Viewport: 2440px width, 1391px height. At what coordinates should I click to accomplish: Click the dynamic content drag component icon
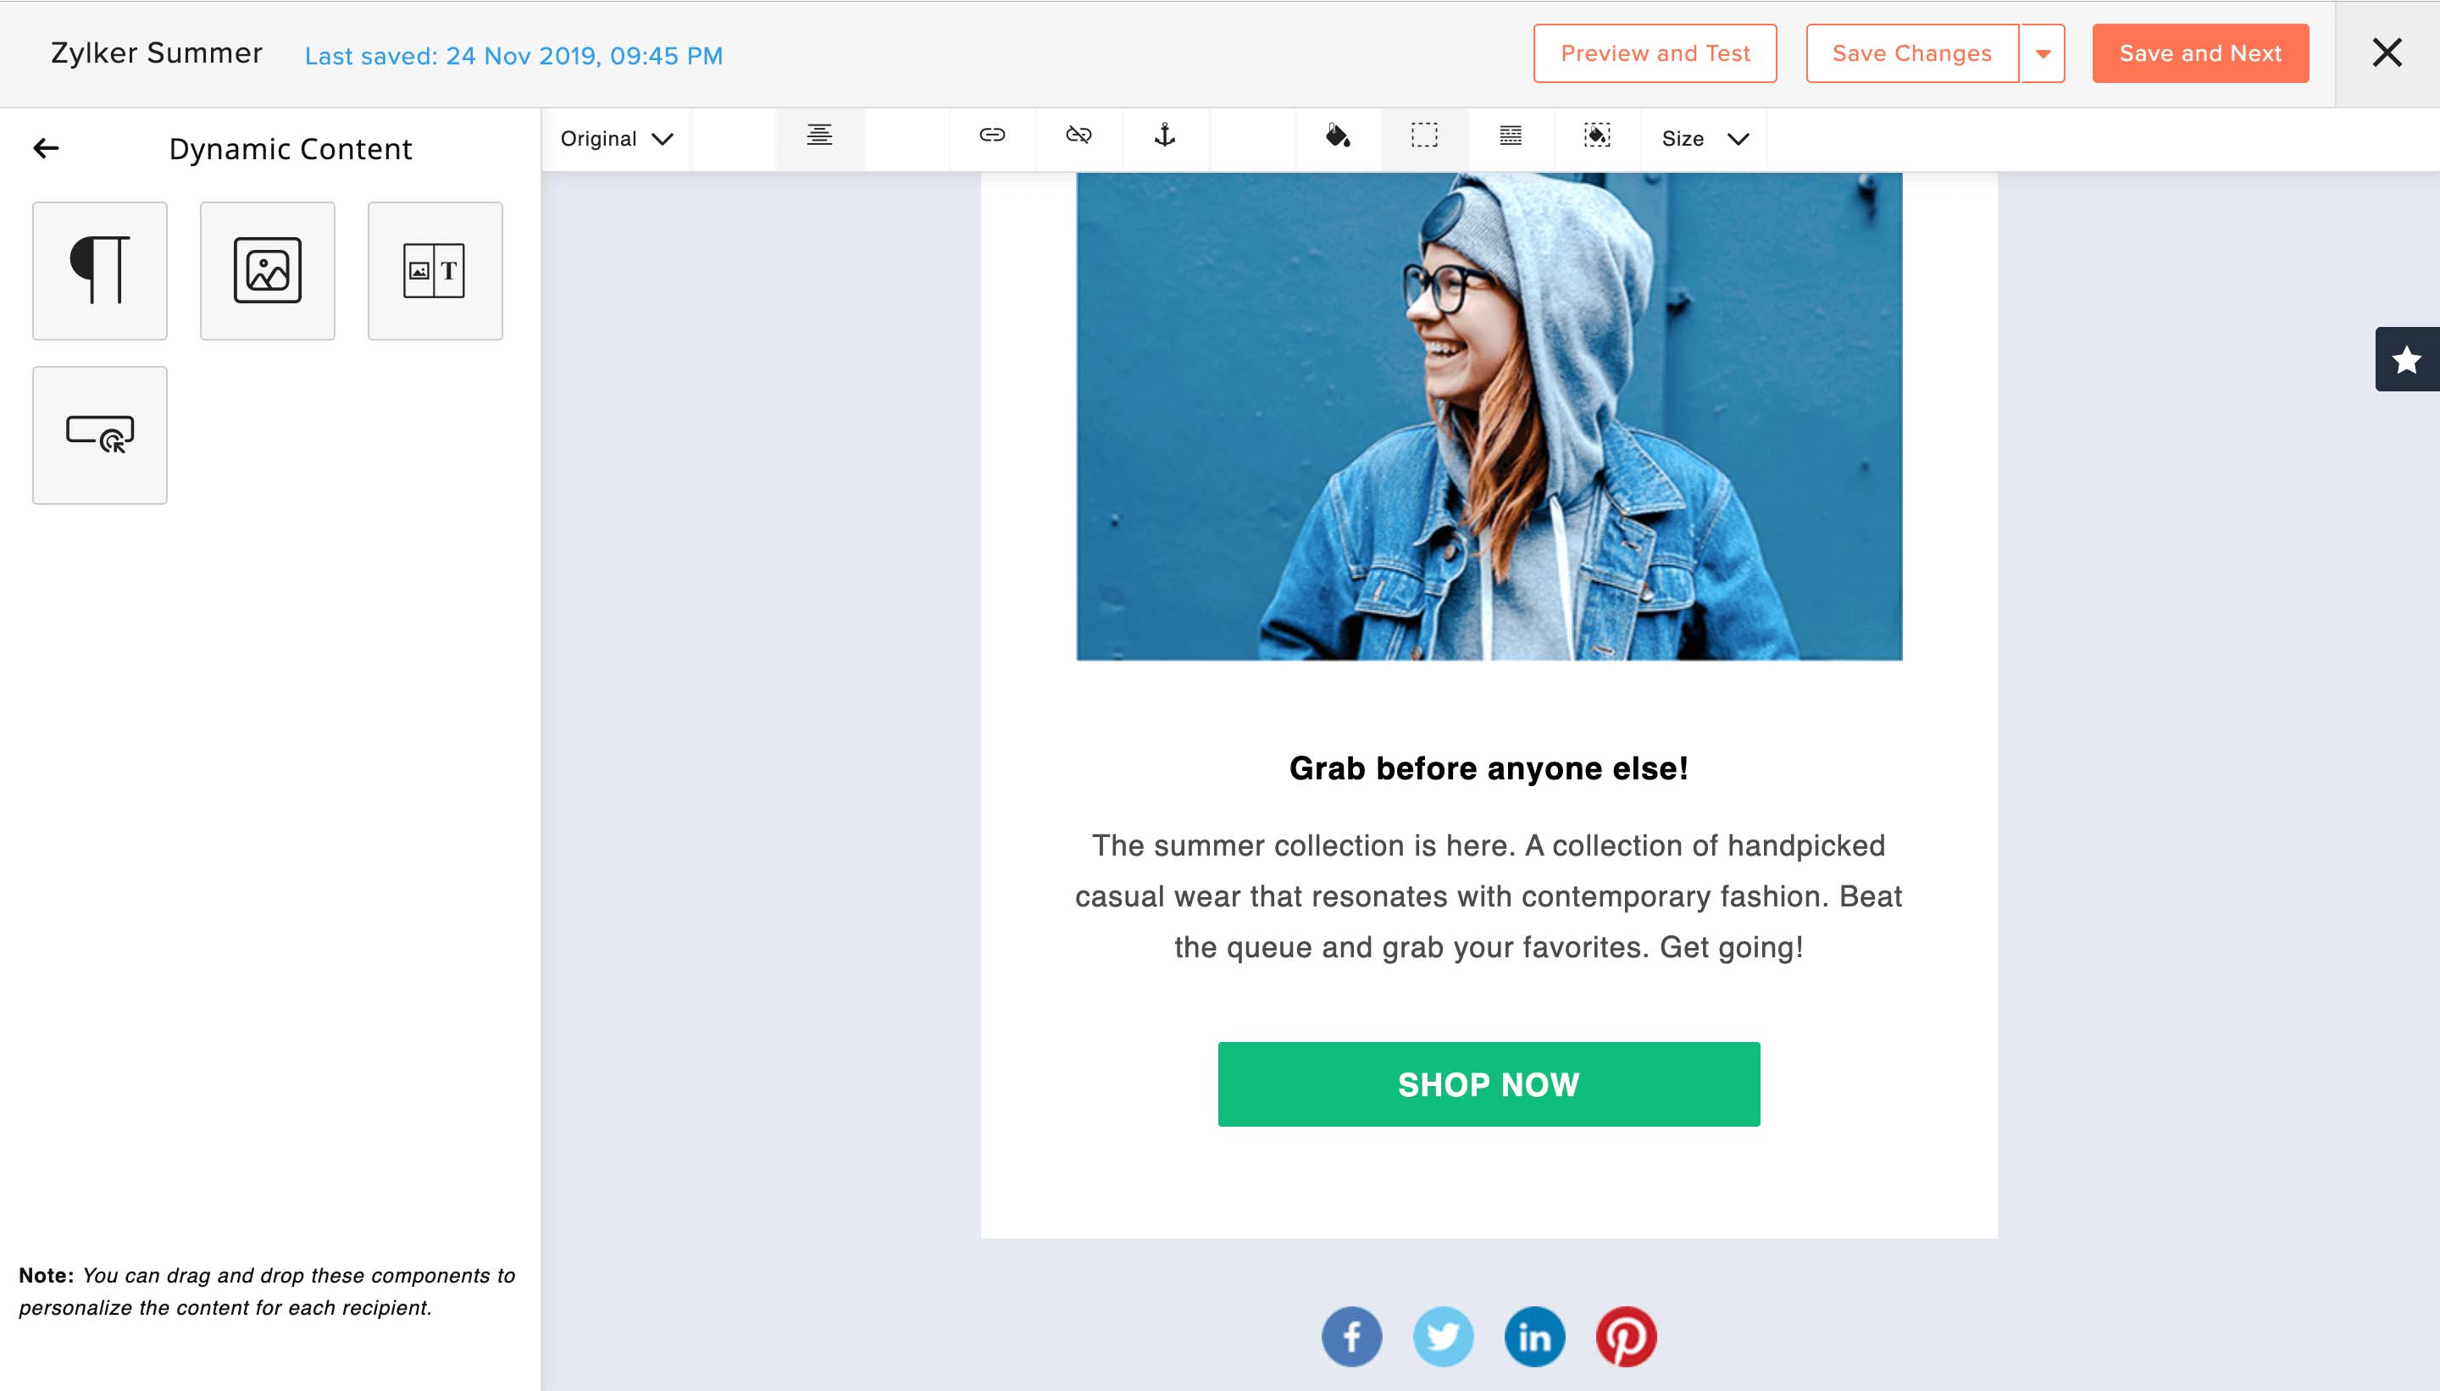click(x=97, y=432)
